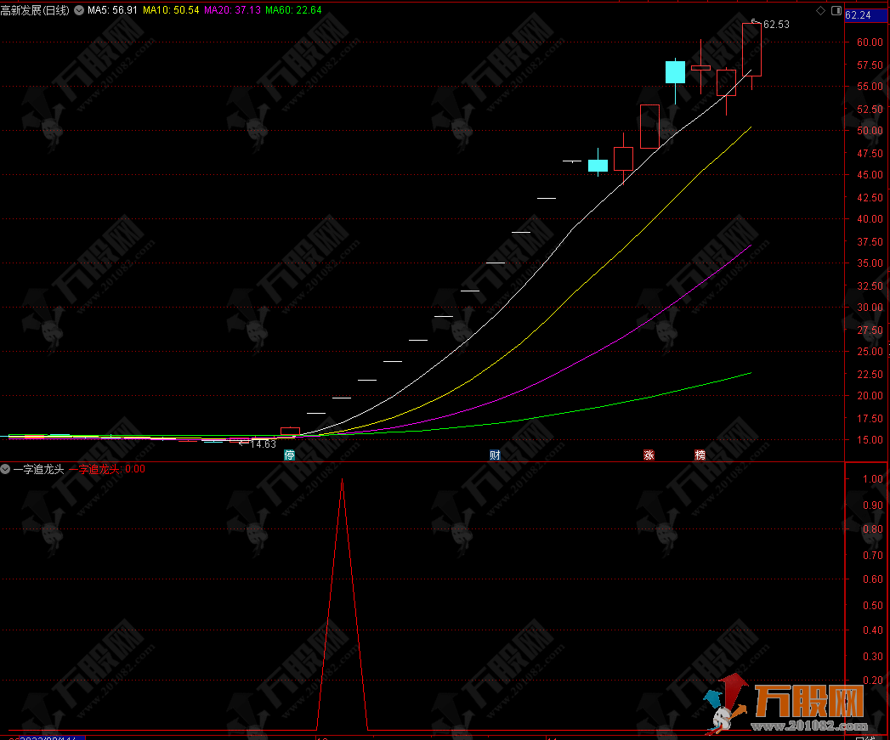Select the MA5 moving average label
This screenshot has width=890, height=740.
pyautogui.click(x=112, y=11)
